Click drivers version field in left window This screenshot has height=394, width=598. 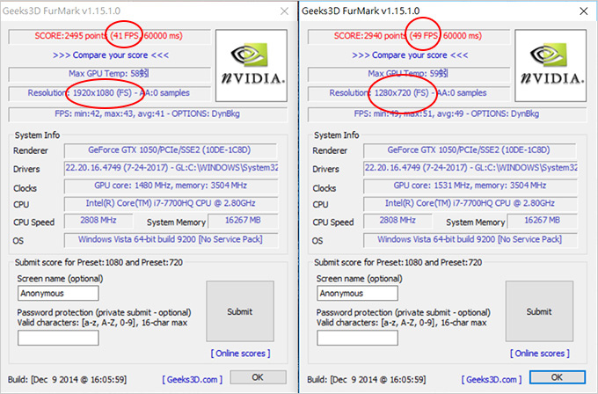[171, 168]
